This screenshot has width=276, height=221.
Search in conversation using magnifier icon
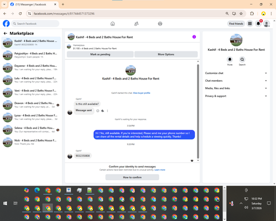pyautogui.click(x=242, y=59)
